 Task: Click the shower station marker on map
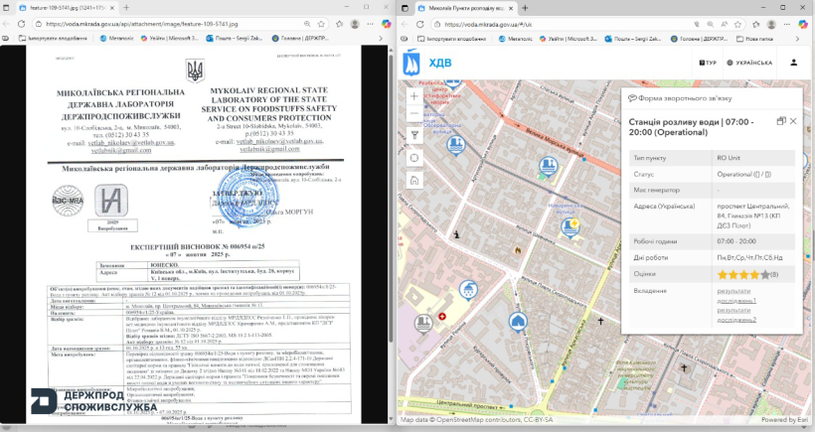[468, 289]
